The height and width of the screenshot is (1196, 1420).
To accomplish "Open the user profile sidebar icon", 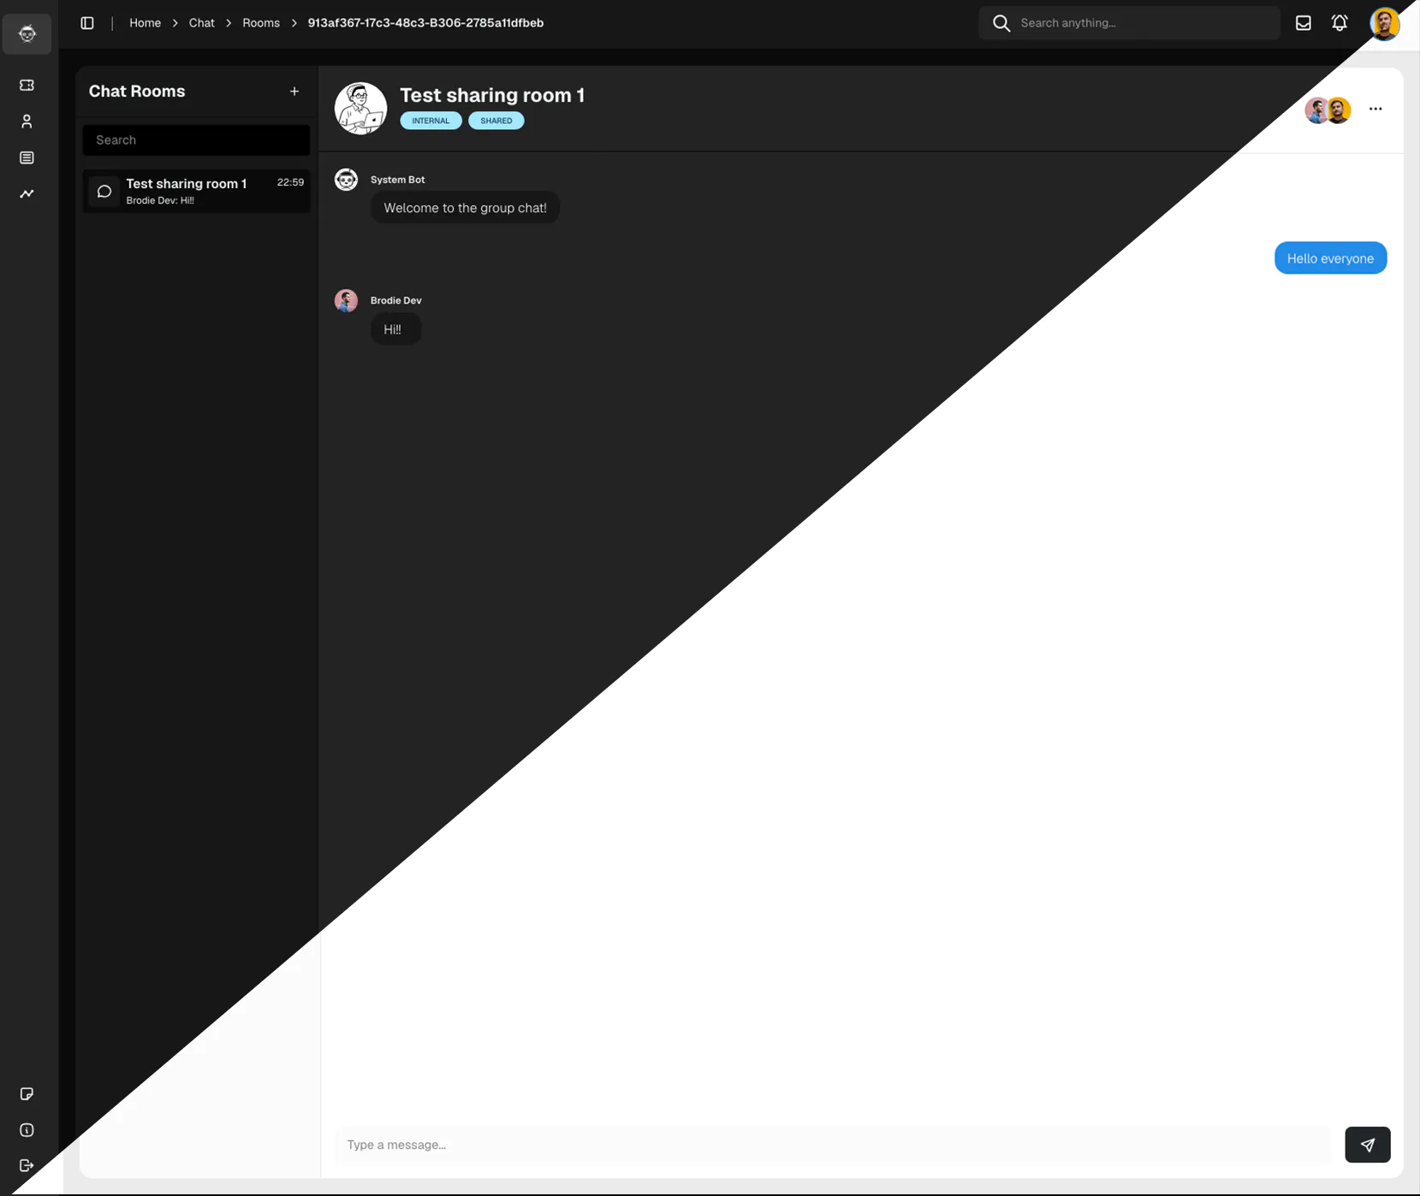I will coord(27,121).
